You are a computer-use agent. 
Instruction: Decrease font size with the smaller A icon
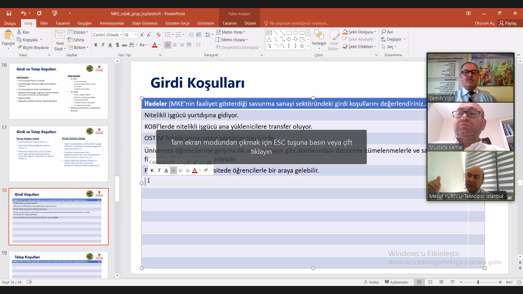(x=150, y=35)
